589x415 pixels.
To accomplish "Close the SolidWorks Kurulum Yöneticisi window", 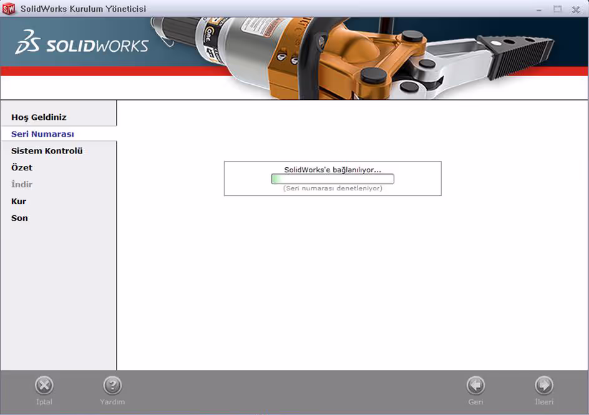I will point(576,9).
